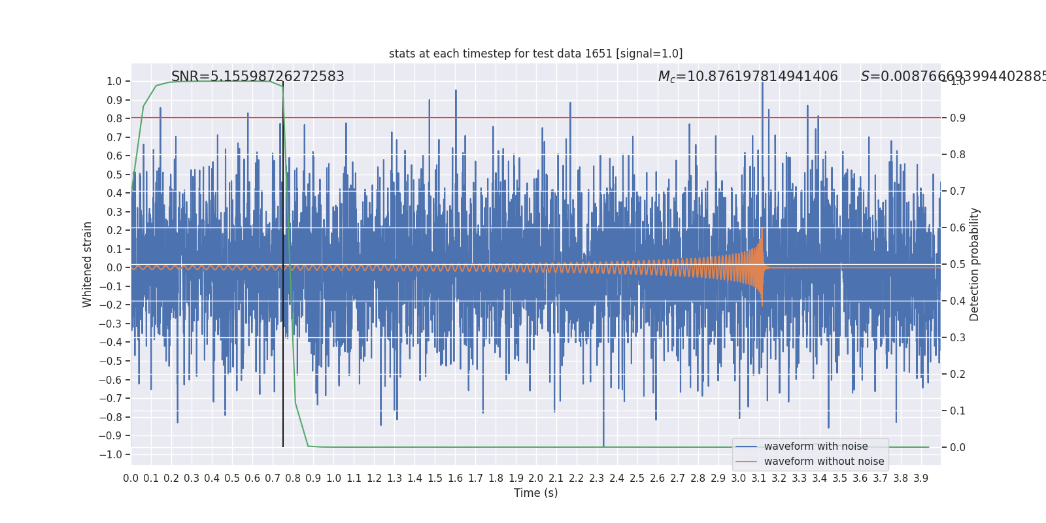Click the blue line sample in the legend
Screen dimensions: 1046x523
747,447
